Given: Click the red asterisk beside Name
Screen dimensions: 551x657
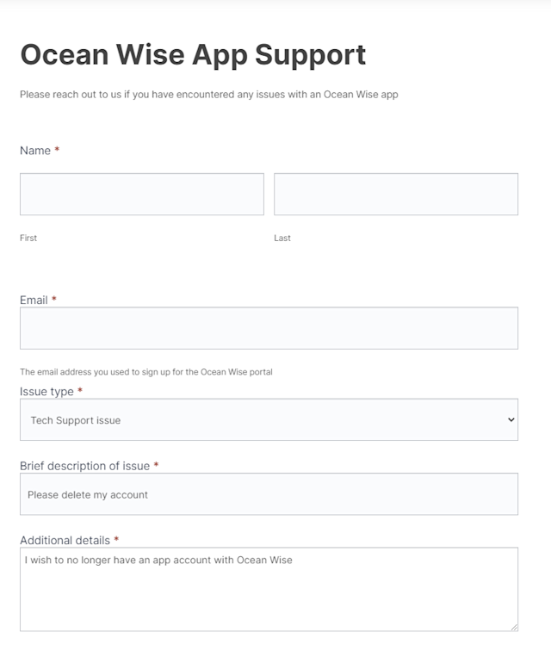Looking at the screenshot, I should 57,150.
